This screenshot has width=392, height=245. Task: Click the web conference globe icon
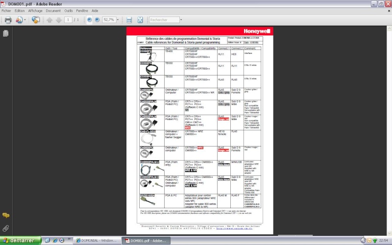tap(36, 20)
